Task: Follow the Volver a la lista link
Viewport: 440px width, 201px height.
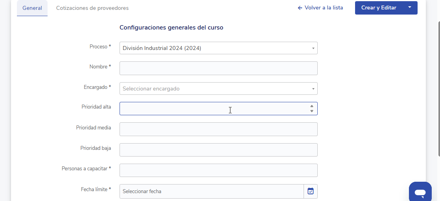Action: [324, 8]
